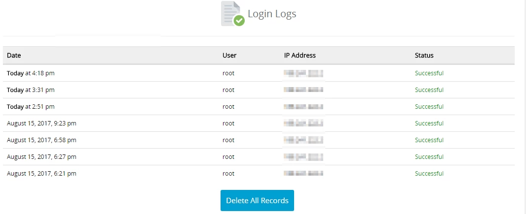Click the User column header

[x=229, y=56]
